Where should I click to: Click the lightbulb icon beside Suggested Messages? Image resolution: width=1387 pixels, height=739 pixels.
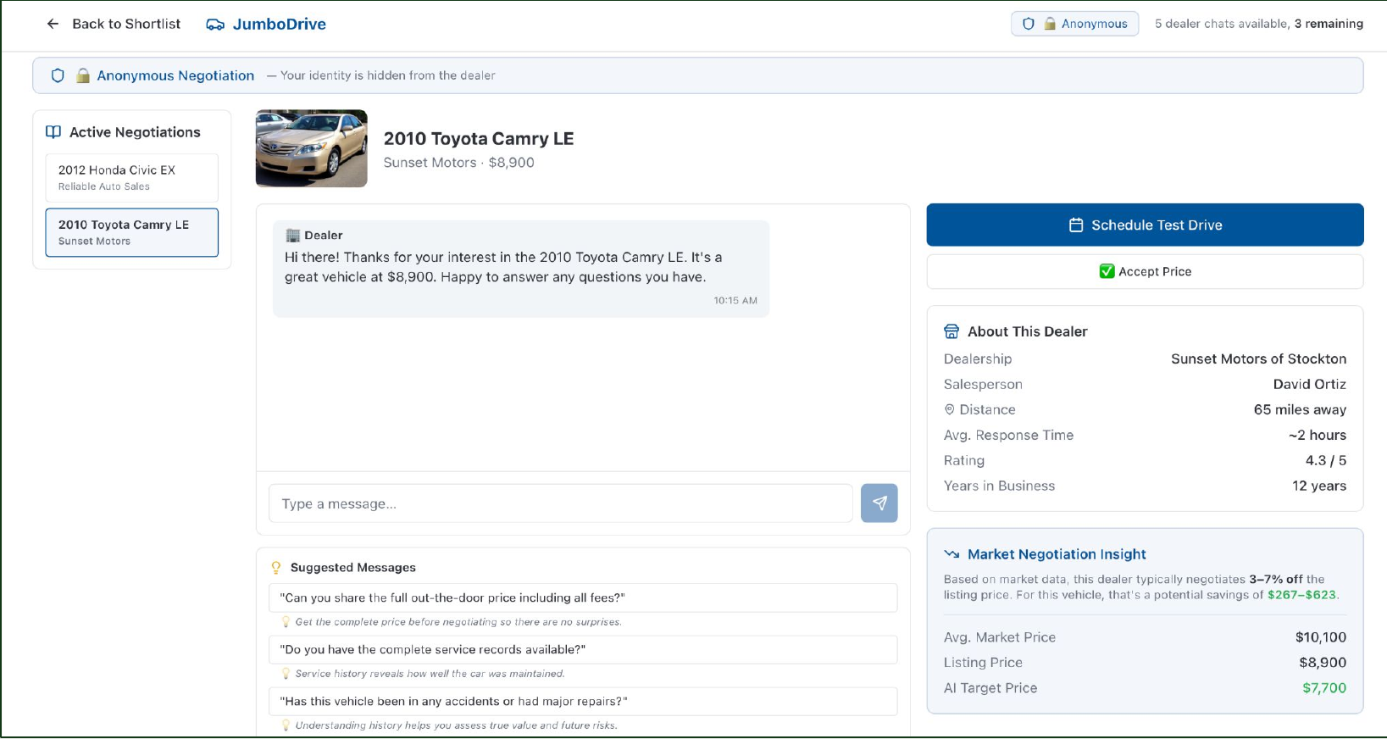275,568
